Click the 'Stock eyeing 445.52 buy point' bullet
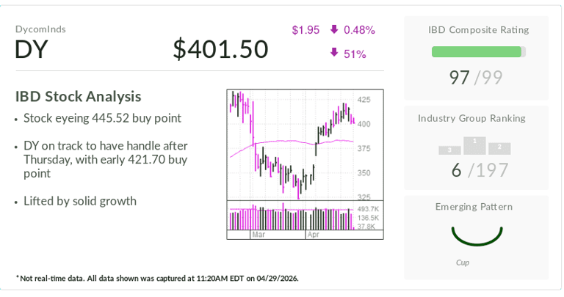The image size is (564, 297). click(x=102, y=118)
